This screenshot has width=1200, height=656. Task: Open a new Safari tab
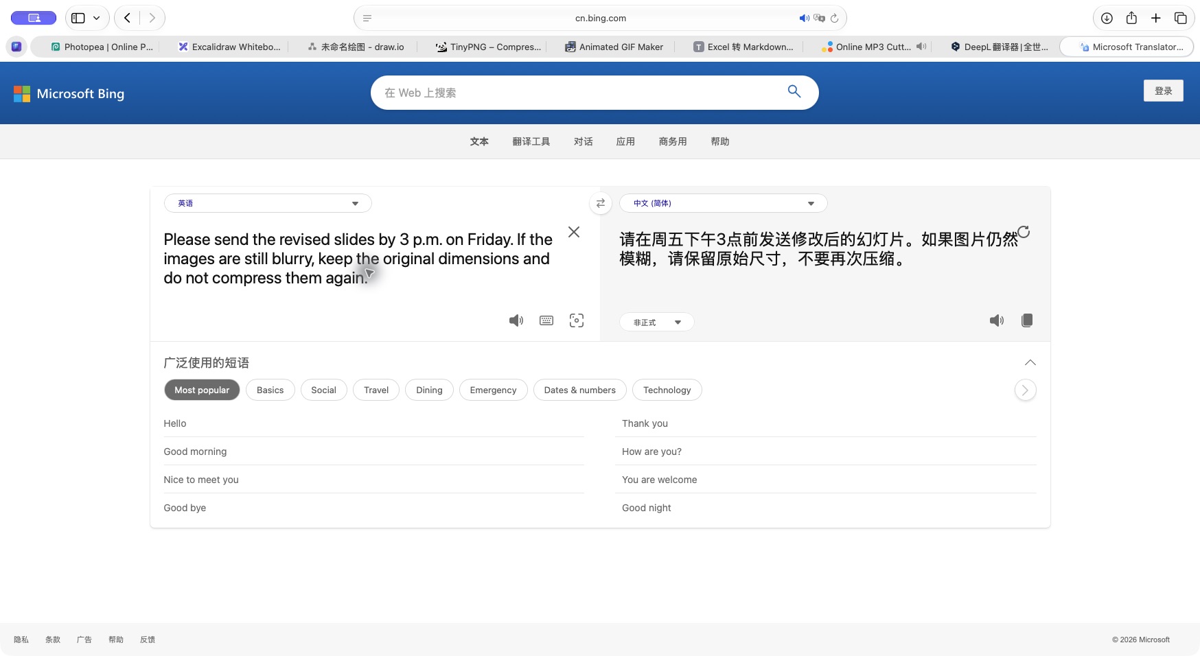coord(1156,19)
